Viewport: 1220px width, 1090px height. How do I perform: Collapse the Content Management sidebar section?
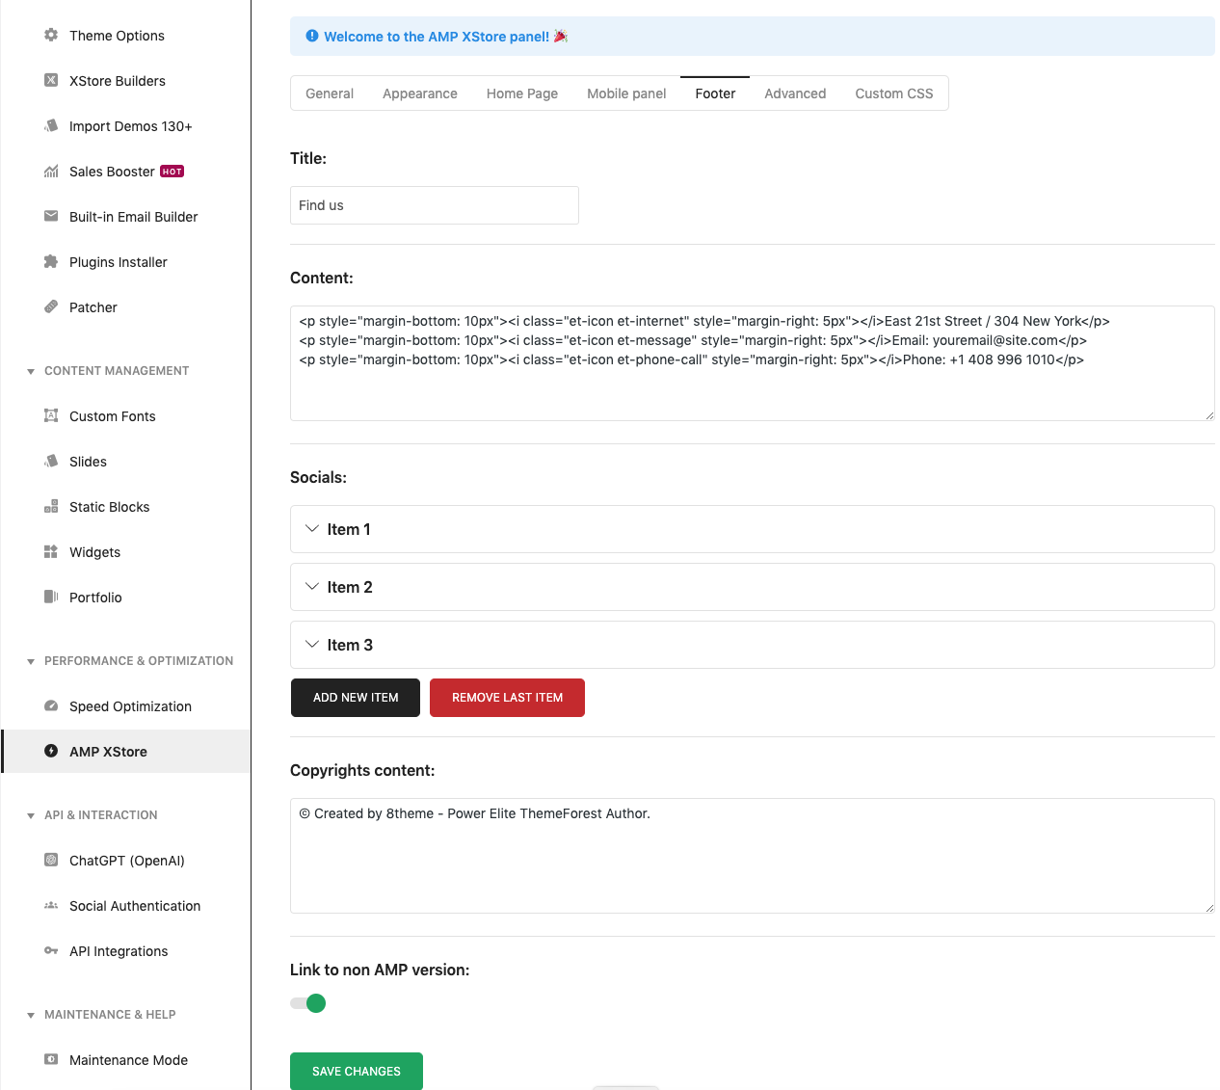31,371
